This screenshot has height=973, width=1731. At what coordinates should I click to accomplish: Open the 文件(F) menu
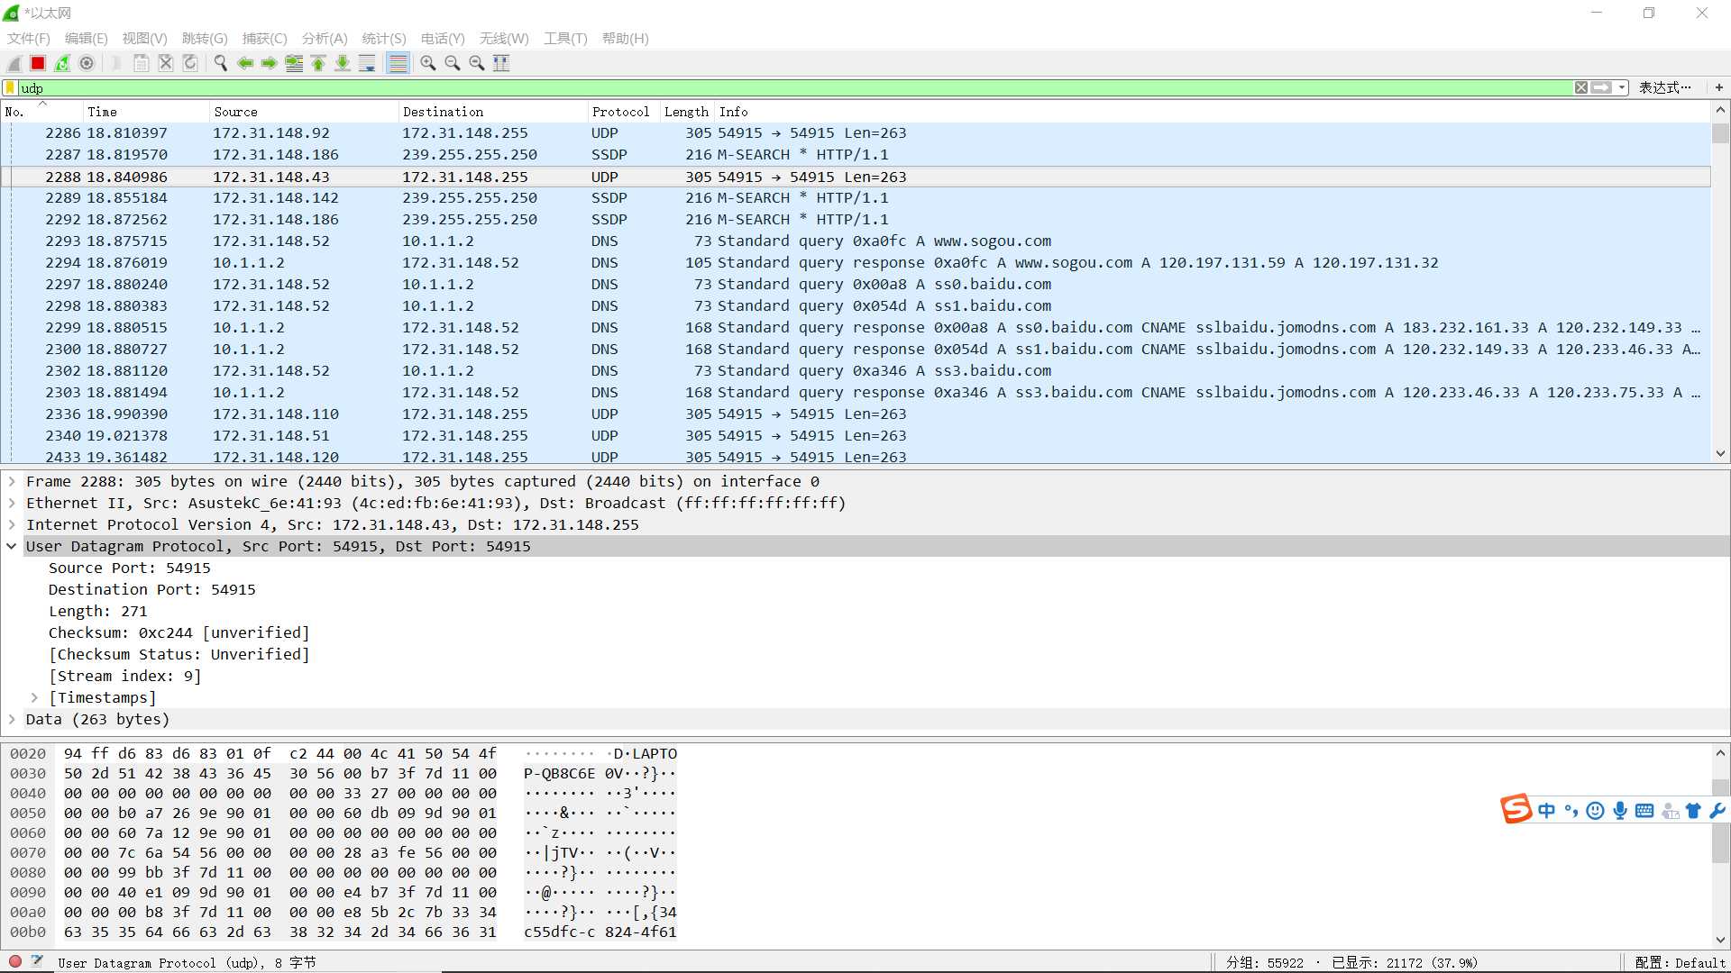[x=29, y=39]
